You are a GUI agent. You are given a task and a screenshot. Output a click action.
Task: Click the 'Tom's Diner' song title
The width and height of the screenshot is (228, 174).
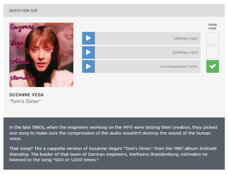tap(25, 102)
